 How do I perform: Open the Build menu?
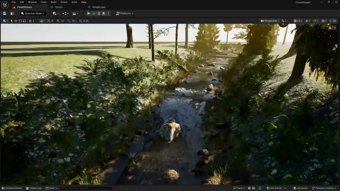pos(54,2)
